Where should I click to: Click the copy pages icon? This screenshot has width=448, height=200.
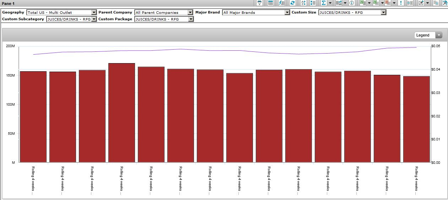tap(436, 3)
